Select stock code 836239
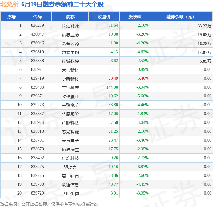The image size is (213, 207). (x=37, y=25)
